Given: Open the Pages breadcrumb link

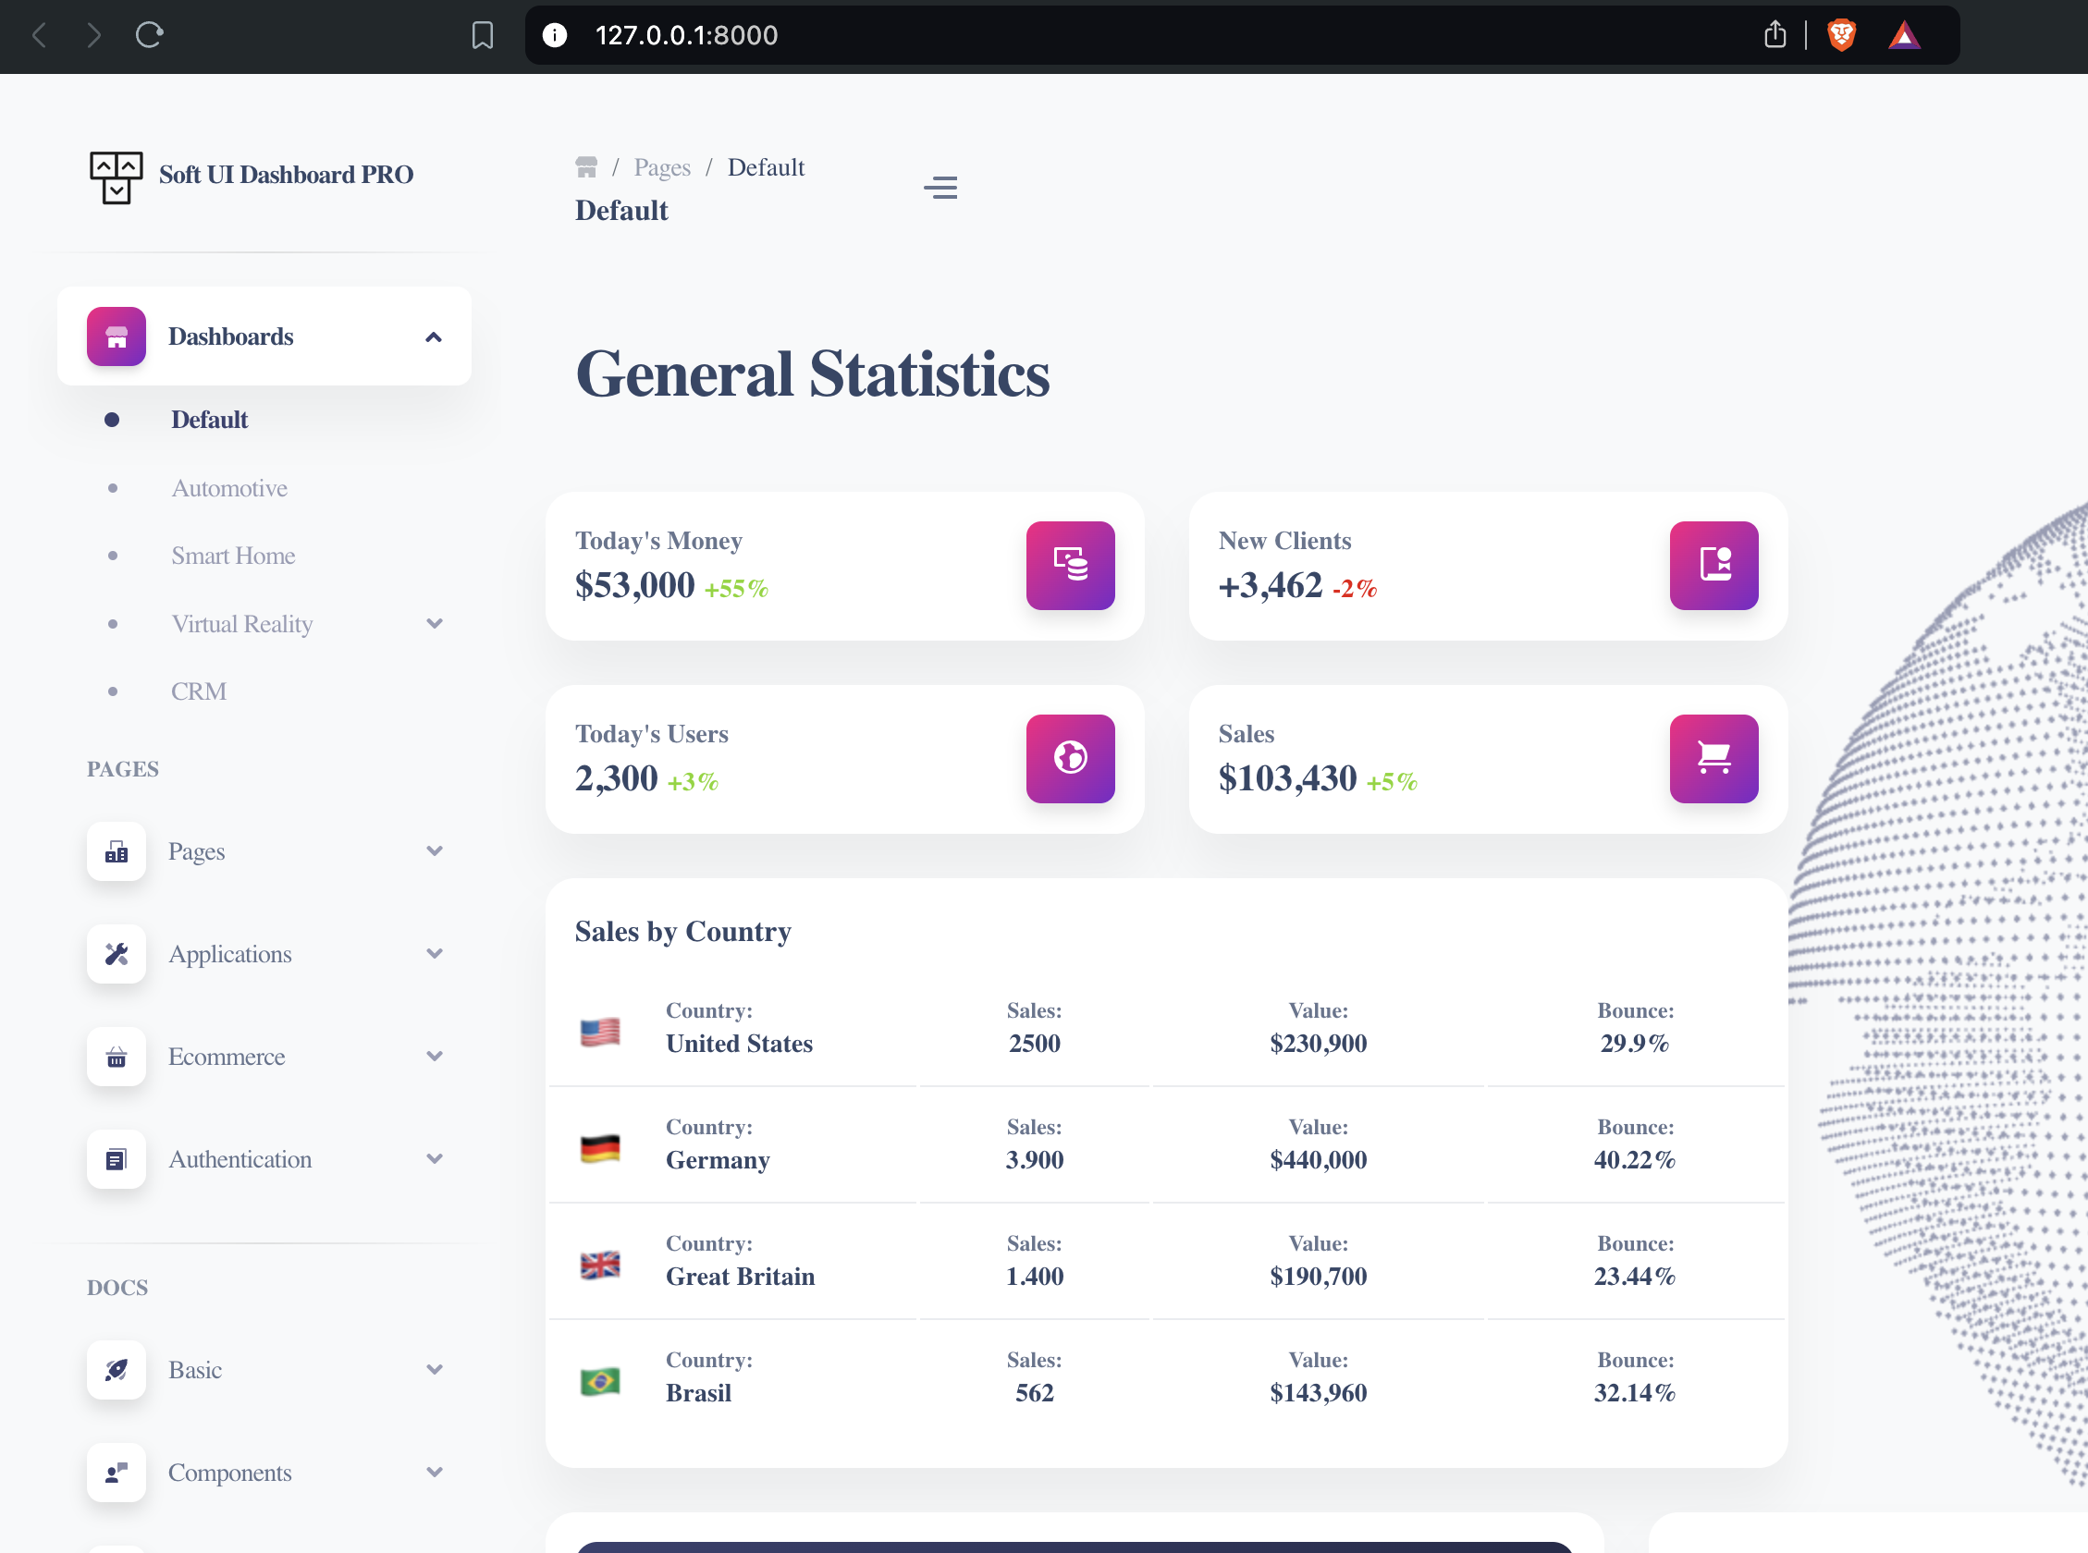Looking at the screenshot, I should click(x=662, y=167).
